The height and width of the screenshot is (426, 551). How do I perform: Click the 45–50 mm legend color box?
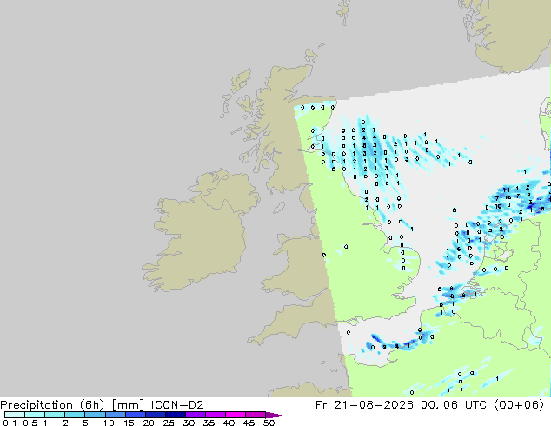(x=256, y=415)
